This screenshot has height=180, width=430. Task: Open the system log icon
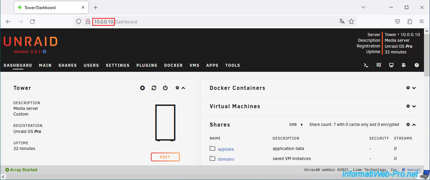tap(404, 65)
